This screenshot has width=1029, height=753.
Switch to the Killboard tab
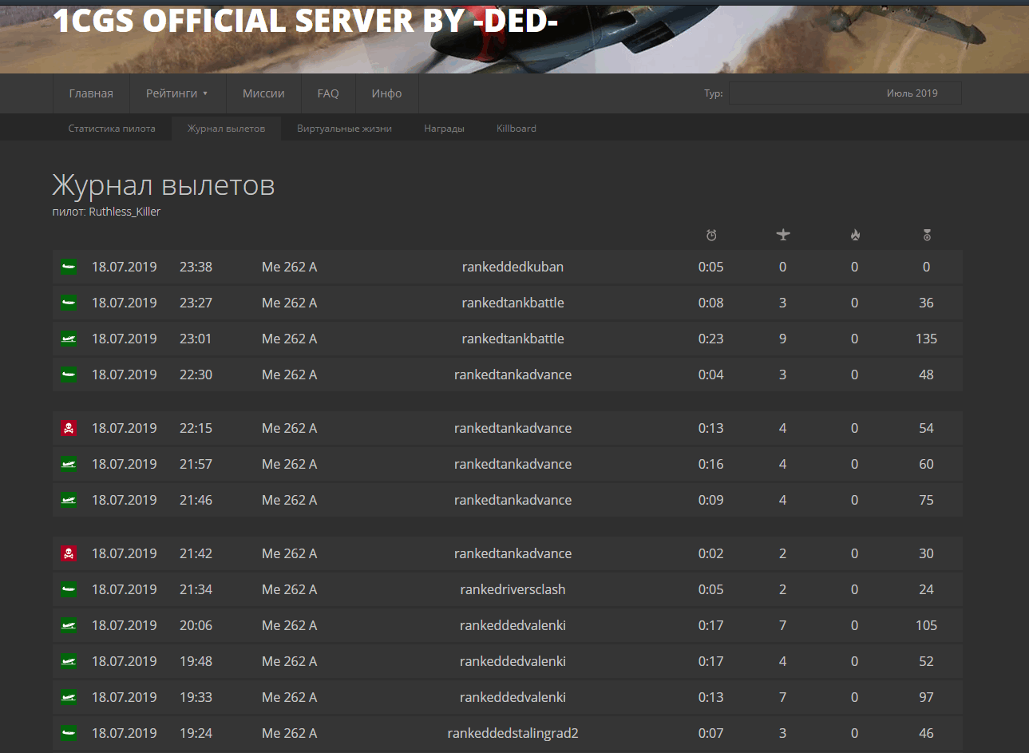516,128
